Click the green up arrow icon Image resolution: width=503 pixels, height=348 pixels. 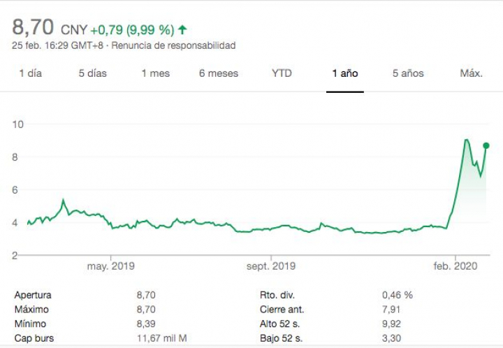point(182,29)
